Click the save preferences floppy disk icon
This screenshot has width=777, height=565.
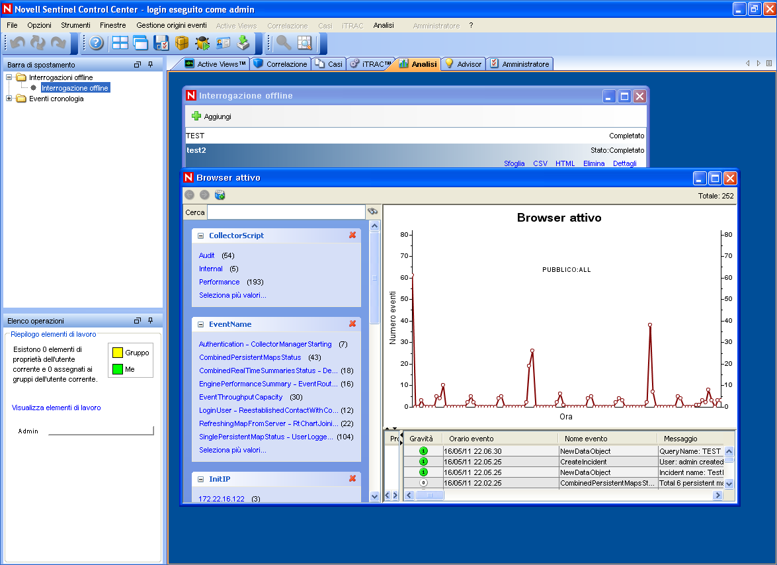pos(161,43)
